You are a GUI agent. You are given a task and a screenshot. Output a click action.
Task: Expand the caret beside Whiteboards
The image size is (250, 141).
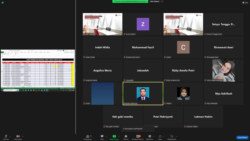point(177,136)
